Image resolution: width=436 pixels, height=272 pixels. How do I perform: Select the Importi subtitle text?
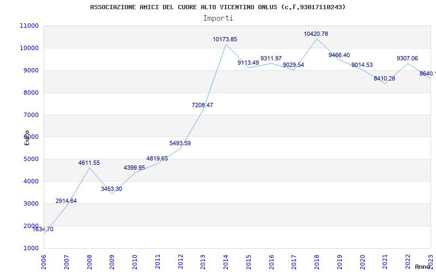(218, 18)
